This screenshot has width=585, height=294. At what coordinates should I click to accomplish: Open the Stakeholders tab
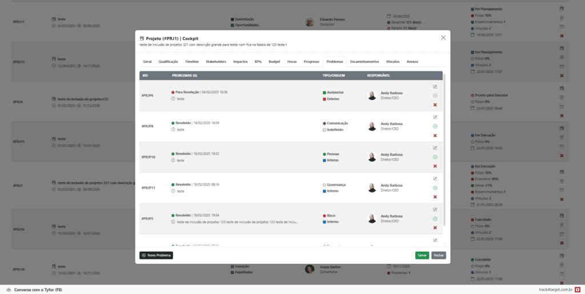pos(216,61)
